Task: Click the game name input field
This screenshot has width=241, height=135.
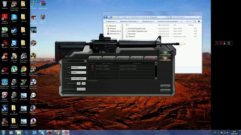Action: coord(79,67)
